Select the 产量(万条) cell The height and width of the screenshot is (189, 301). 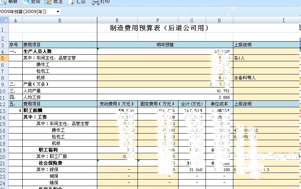(x=60, y=84)
